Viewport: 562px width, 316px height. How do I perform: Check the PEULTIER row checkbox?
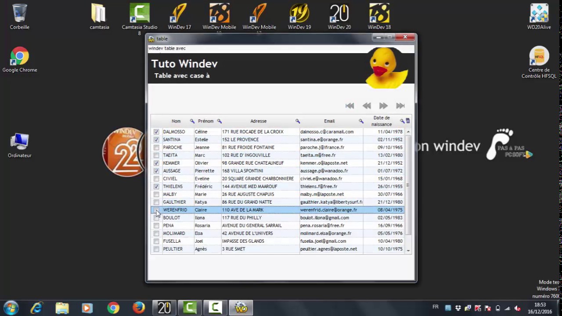[156, 249]
